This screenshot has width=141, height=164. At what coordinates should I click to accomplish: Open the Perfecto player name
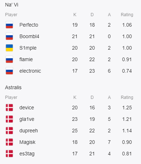[x=29, y=25]
